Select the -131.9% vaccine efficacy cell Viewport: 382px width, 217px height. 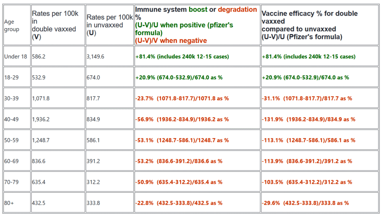[320, 119]
